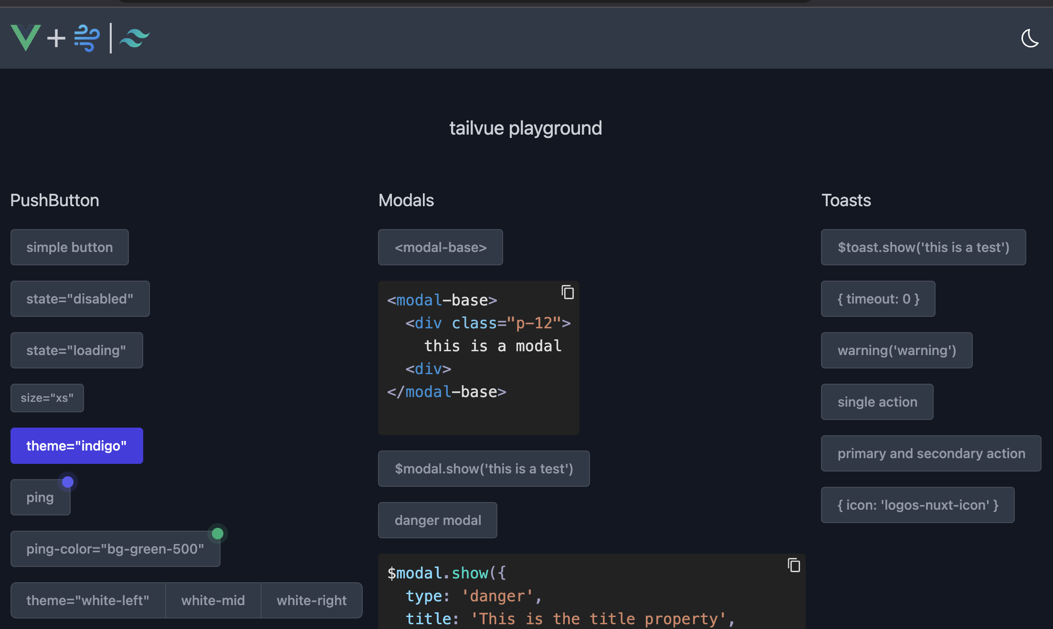
Task: Click the blue wind logo icon
Action: click(87, 38)
